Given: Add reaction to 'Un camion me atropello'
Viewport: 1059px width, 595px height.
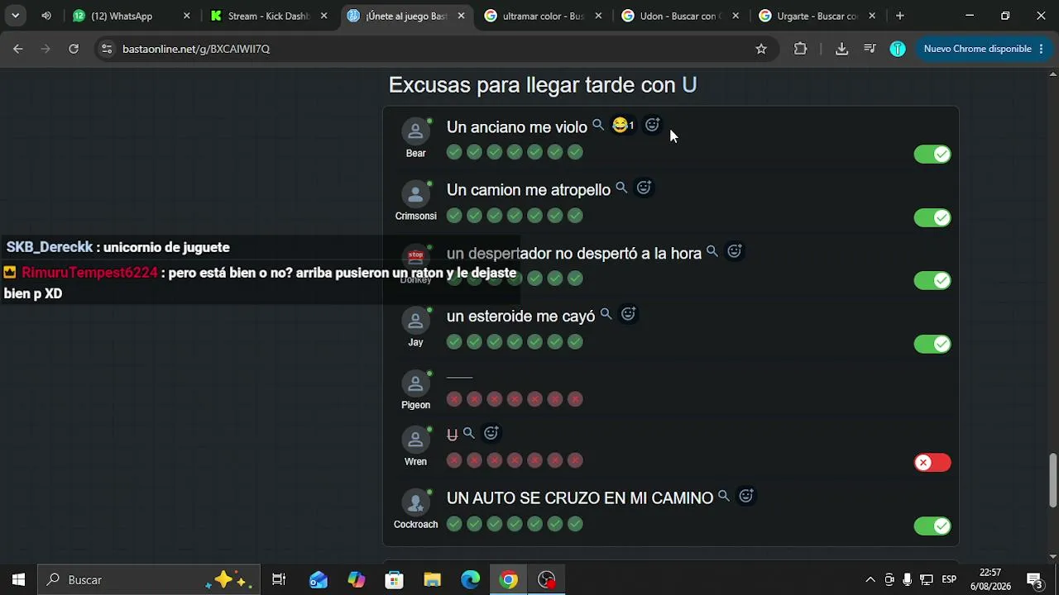Looking at the screenshot, I should pos(644,188).
